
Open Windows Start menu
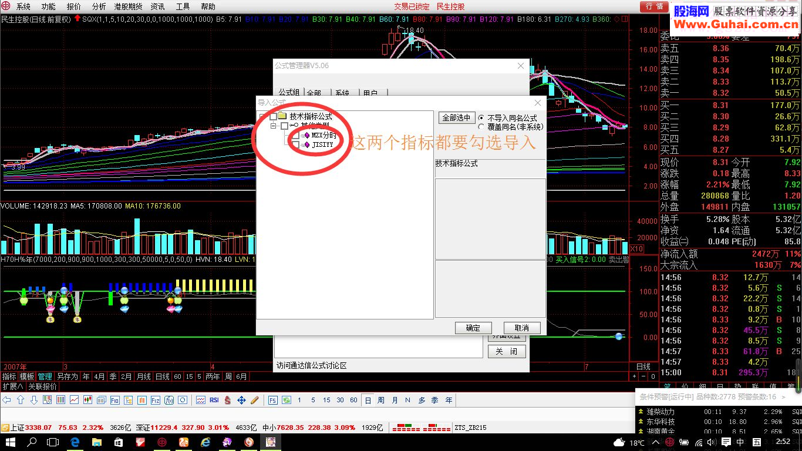click(12, 442)
